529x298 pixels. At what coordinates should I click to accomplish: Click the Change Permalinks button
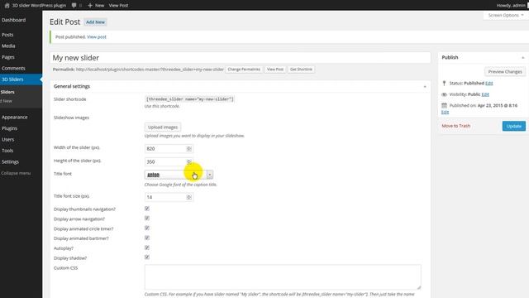point(244,70)
